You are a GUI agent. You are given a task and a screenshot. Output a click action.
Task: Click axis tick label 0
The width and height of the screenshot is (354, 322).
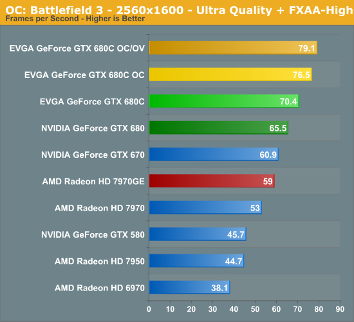[149, 309]
